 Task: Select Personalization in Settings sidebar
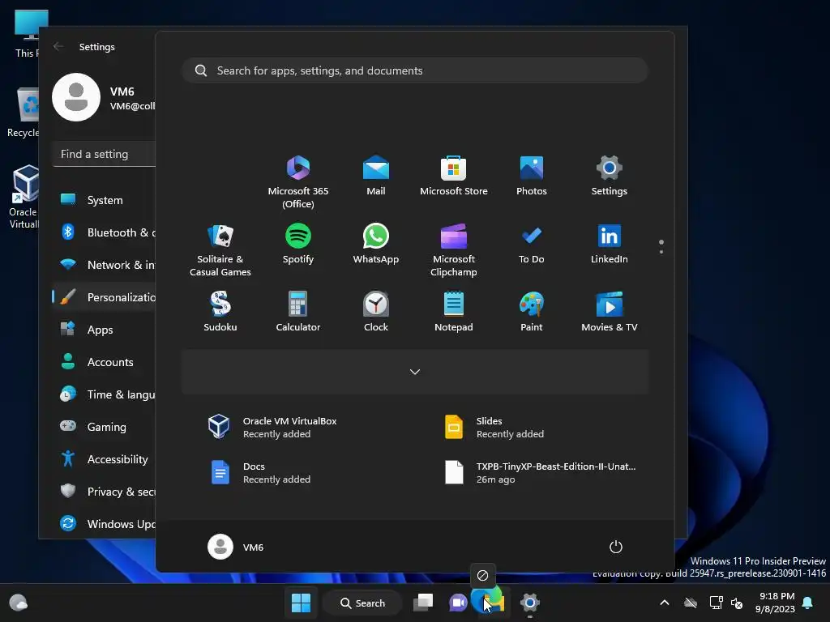tap(105, 297)
